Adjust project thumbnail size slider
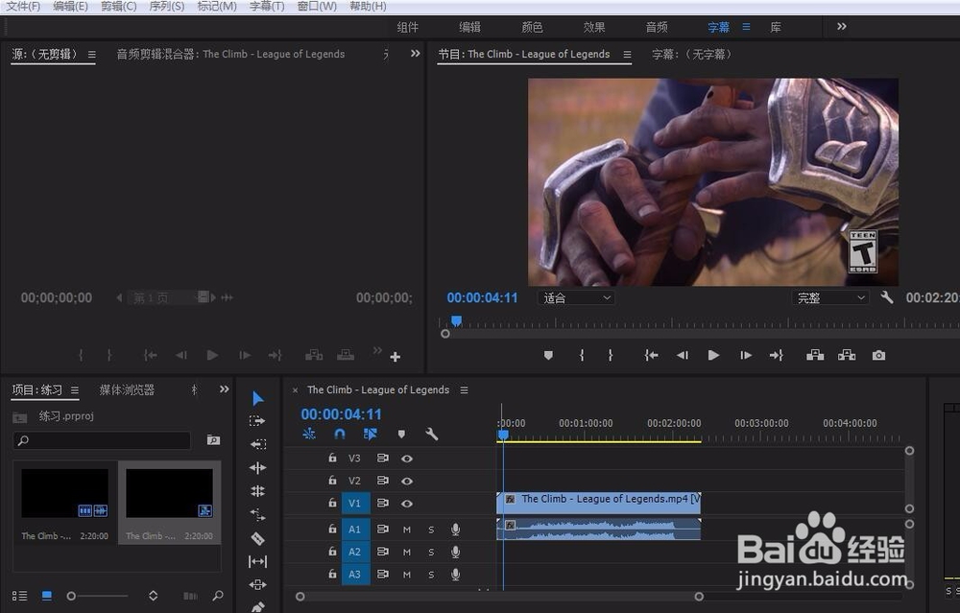 (72, 596)
